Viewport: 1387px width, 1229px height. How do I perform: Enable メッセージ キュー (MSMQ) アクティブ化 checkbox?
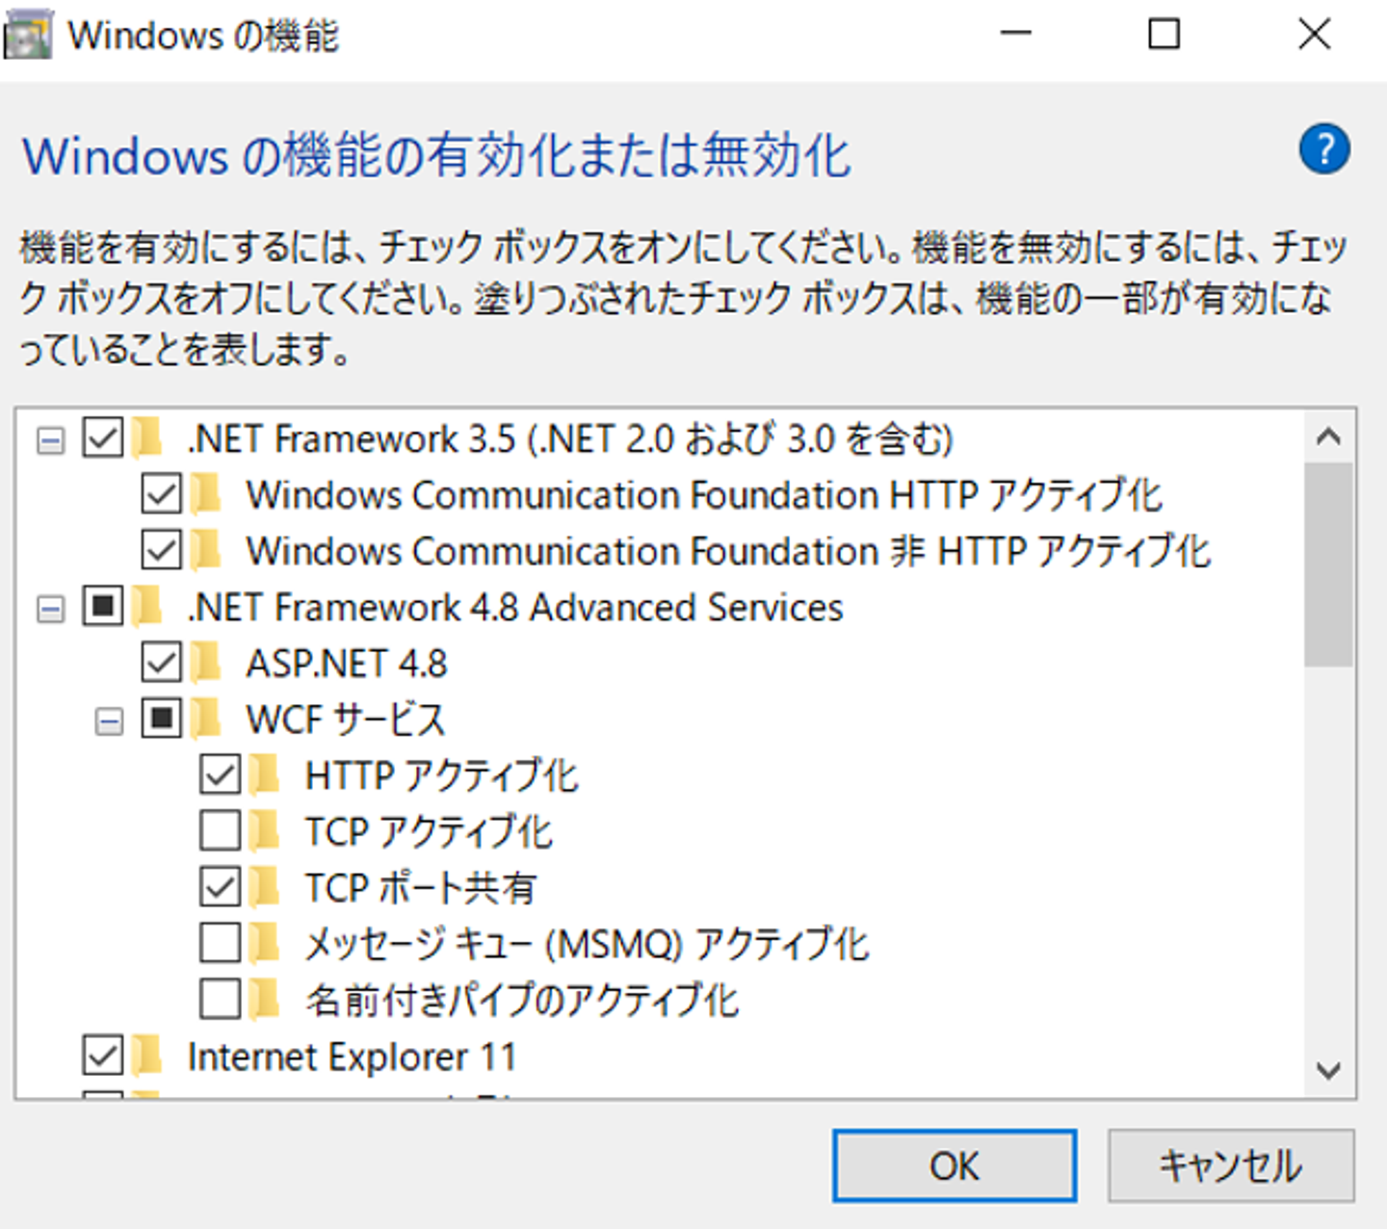click(221, 943)
